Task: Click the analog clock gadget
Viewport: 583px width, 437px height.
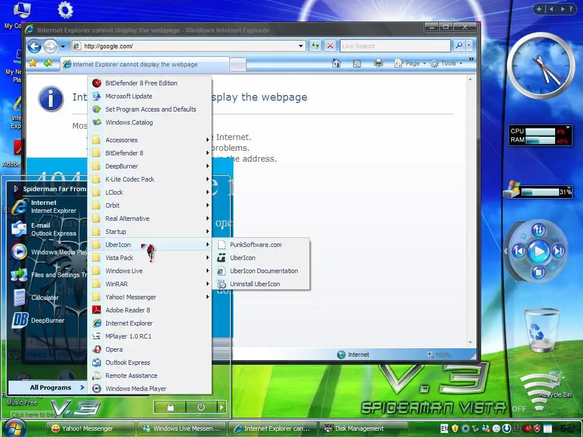Action: (541, 65)
